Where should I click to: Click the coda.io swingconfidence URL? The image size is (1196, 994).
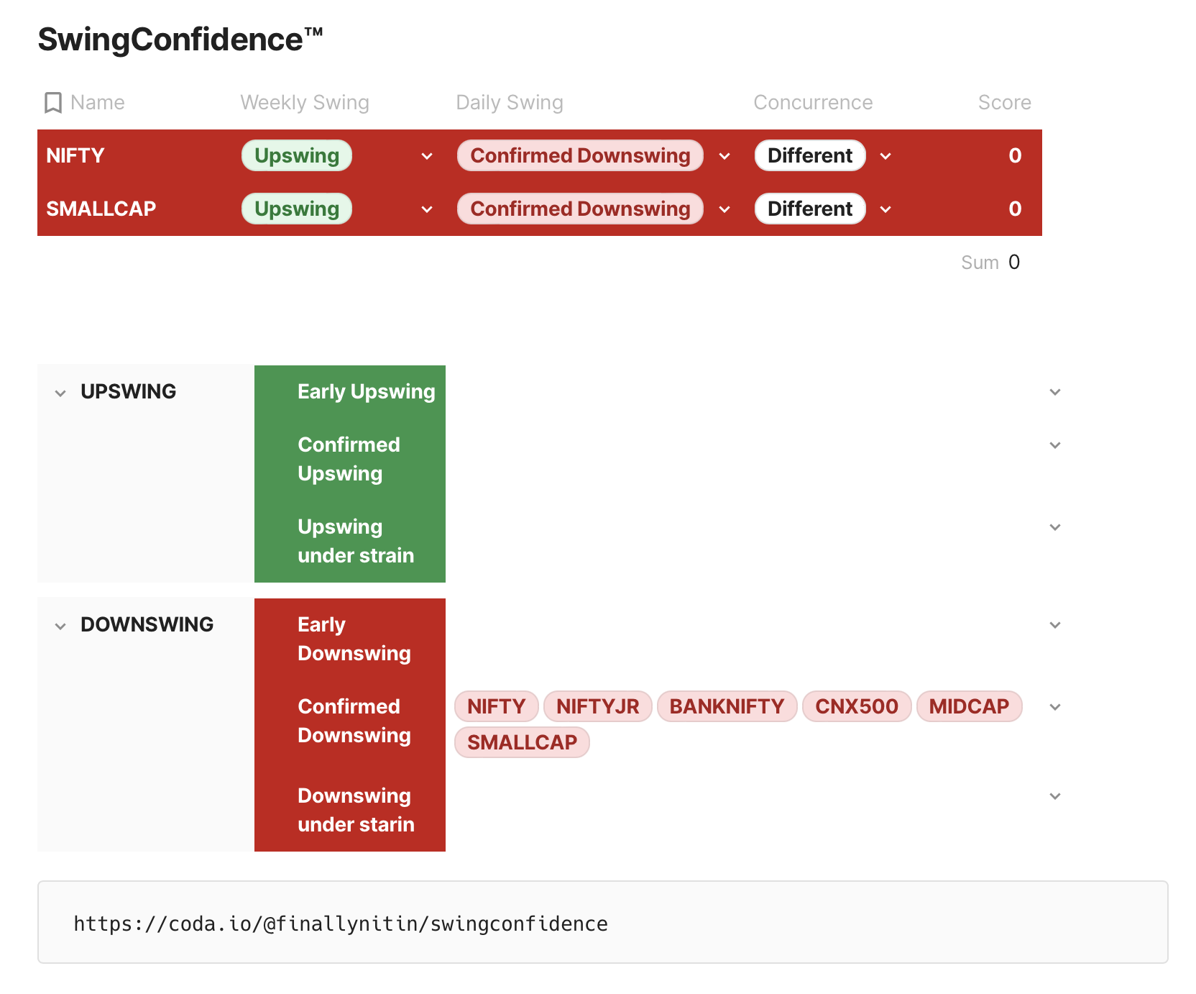coord(341,924)
